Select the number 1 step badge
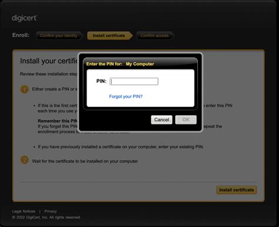The width and height of the screenshot is (279, 227). coord(25,89)
